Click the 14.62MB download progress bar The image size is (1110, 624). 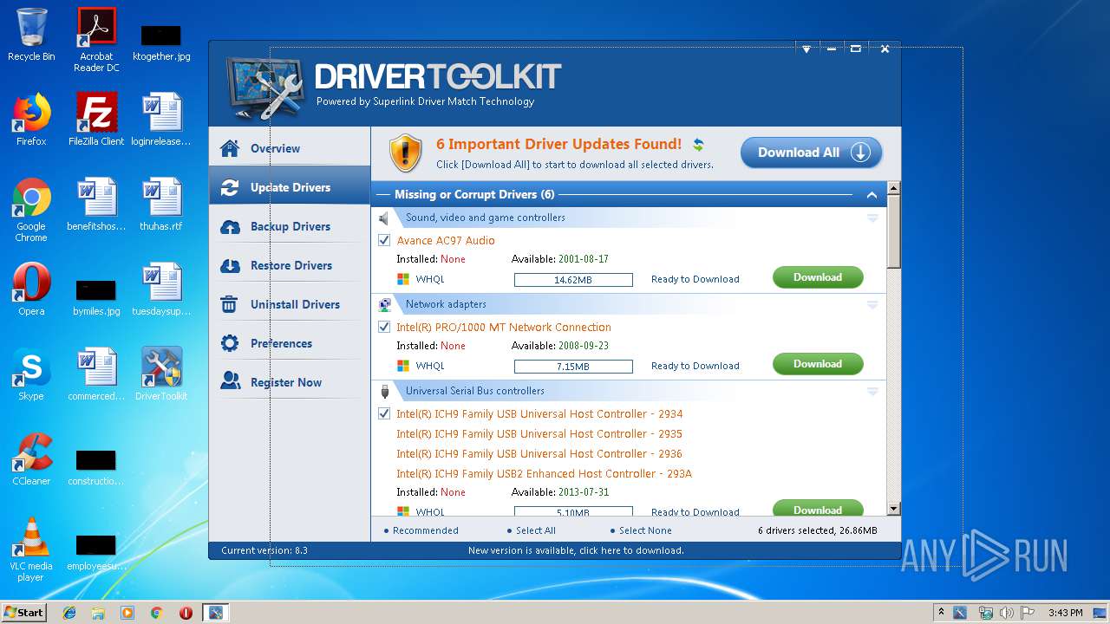(573, 280)
